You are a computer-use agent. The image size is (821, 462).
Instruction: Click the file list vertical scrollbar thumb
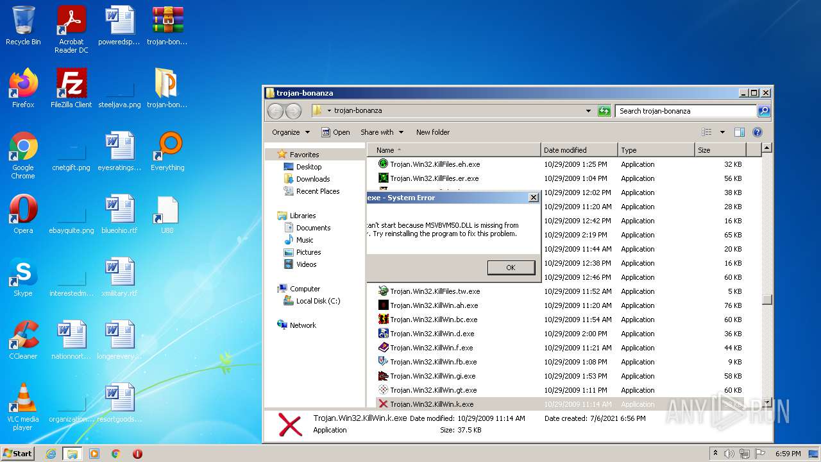tap(766, 299)
